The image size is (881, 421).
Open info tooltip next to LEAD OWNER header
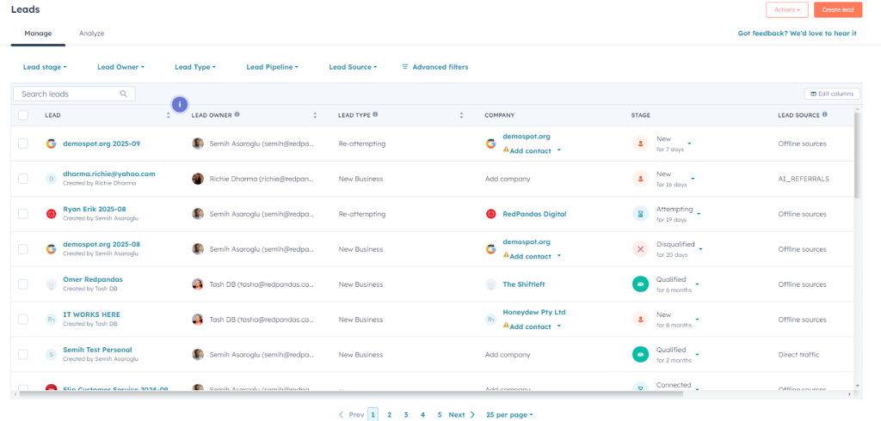[x=237, y=114]
